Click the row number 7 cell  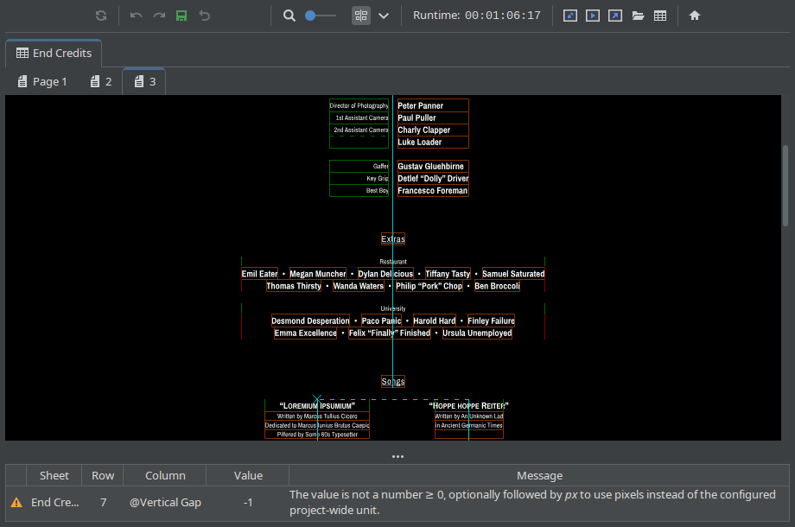click(x=104, y=503)
